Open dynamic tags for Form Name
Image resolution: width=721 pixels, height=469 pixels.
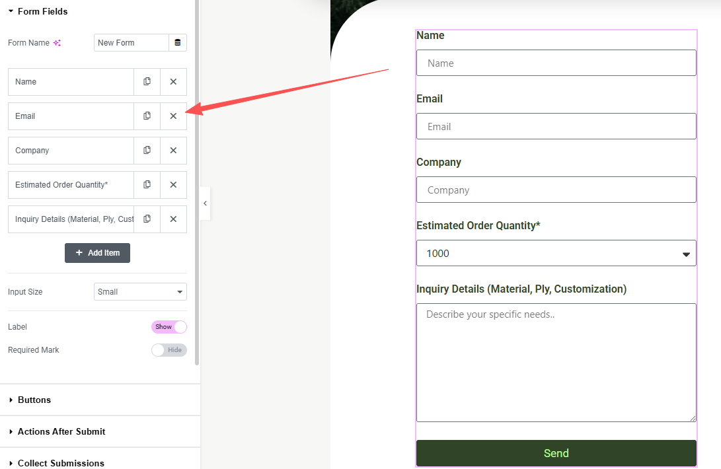click(x=178, y=43)
